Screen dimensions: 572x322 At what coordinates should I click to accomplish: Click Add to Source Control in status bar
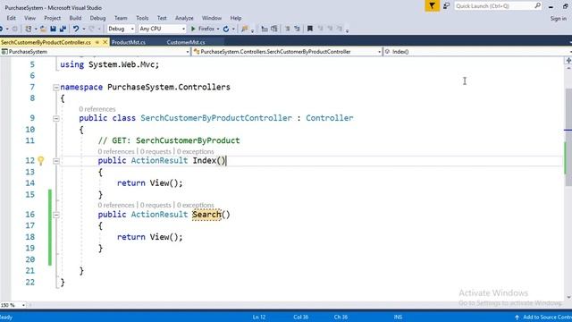pos(547,318)
